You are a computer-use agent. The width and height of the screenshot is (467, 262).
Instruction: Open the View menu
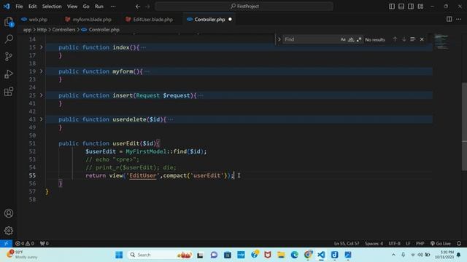pyautogui.click(x=72, y=7)
